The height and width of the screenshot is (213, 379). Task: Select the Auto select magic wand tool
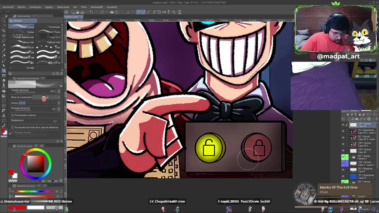point(4,46)
